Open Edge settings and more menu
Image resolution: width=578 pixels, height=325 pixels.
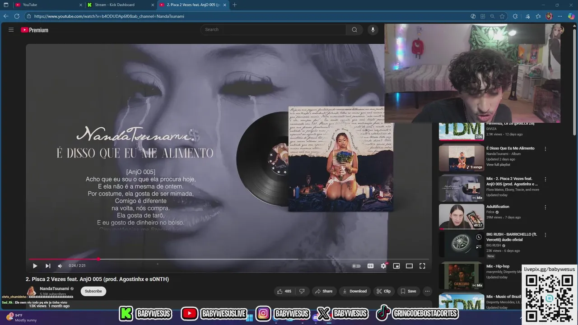pos(560,16)
